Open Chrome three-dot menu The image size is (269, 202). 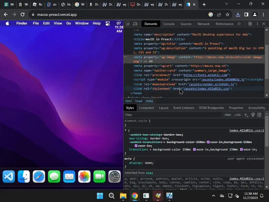coord(263,15)
